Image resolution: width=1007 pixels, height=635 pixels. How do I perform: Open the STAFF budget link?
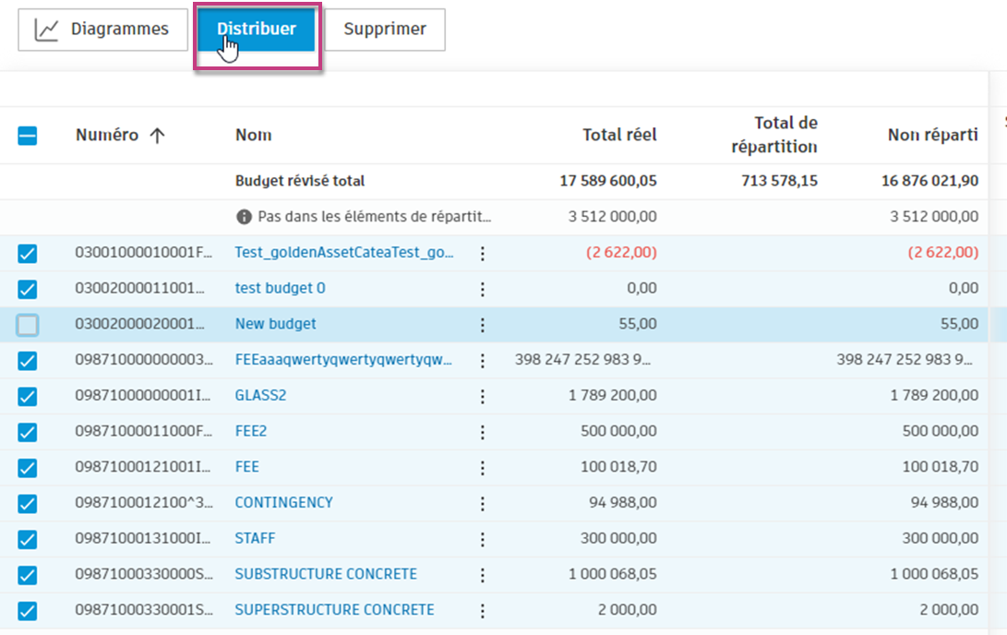(x=255, y=538)
